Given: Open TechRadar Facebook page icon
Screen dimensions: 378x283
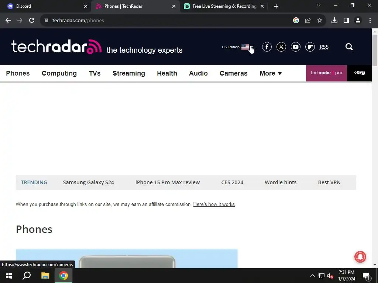Looking at the screenshot, I should click(x=267, y=47).
